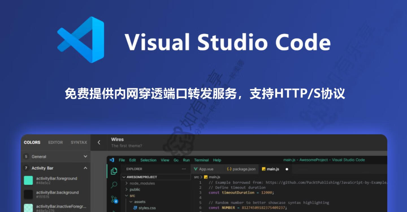Image resolution: width=407 pixels, height=212 pixels.
Task: Pick the activityBar.foreground color swatch
Action: click(28, 180)
